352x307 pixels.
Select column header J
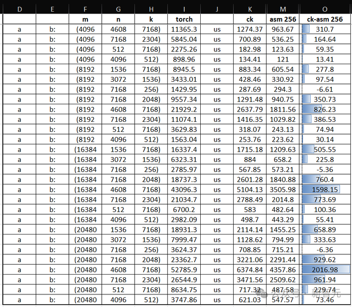(x=217, y=9)
